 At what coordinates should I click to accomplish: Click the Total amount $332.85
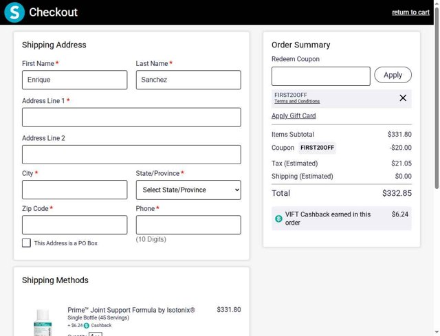click(397, 193)
